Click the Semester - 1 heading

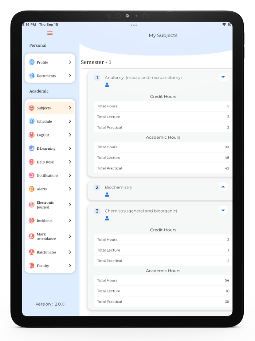point(96,62)
